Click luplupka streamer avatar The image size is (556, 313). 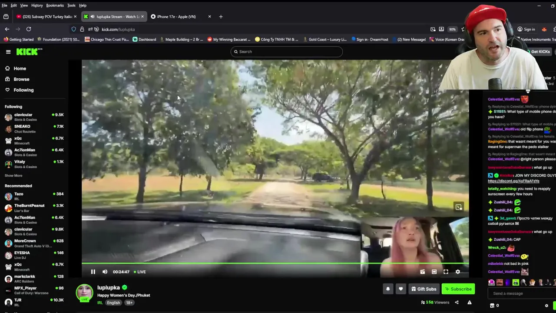click(x=84, y=293)
